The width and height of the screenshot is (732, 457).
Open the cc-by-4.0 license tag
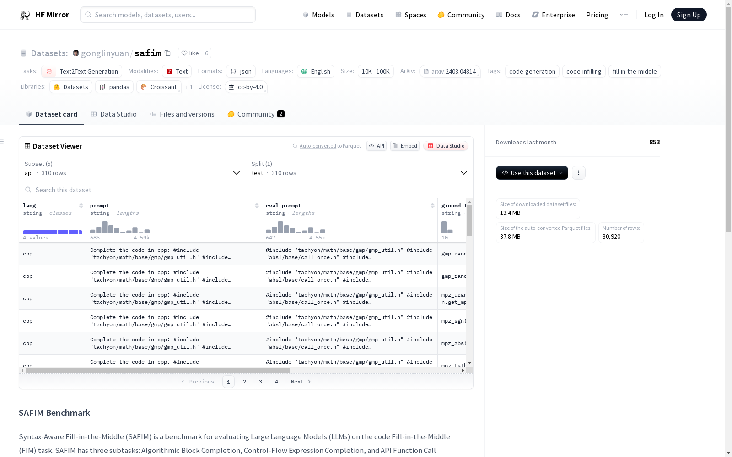246,87
